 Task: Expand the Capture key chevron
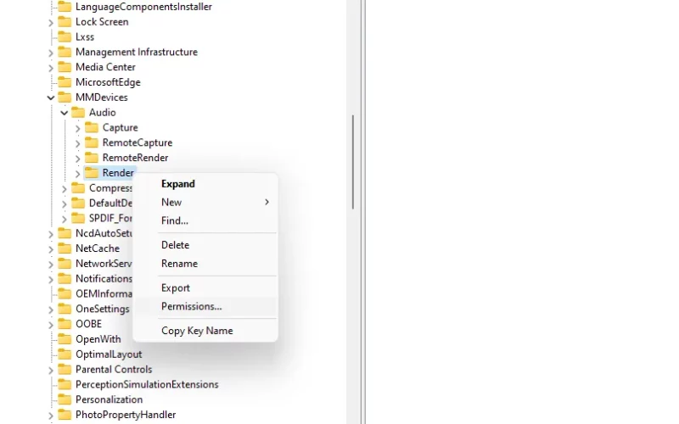pyautogui.click(x=77, y=129)
